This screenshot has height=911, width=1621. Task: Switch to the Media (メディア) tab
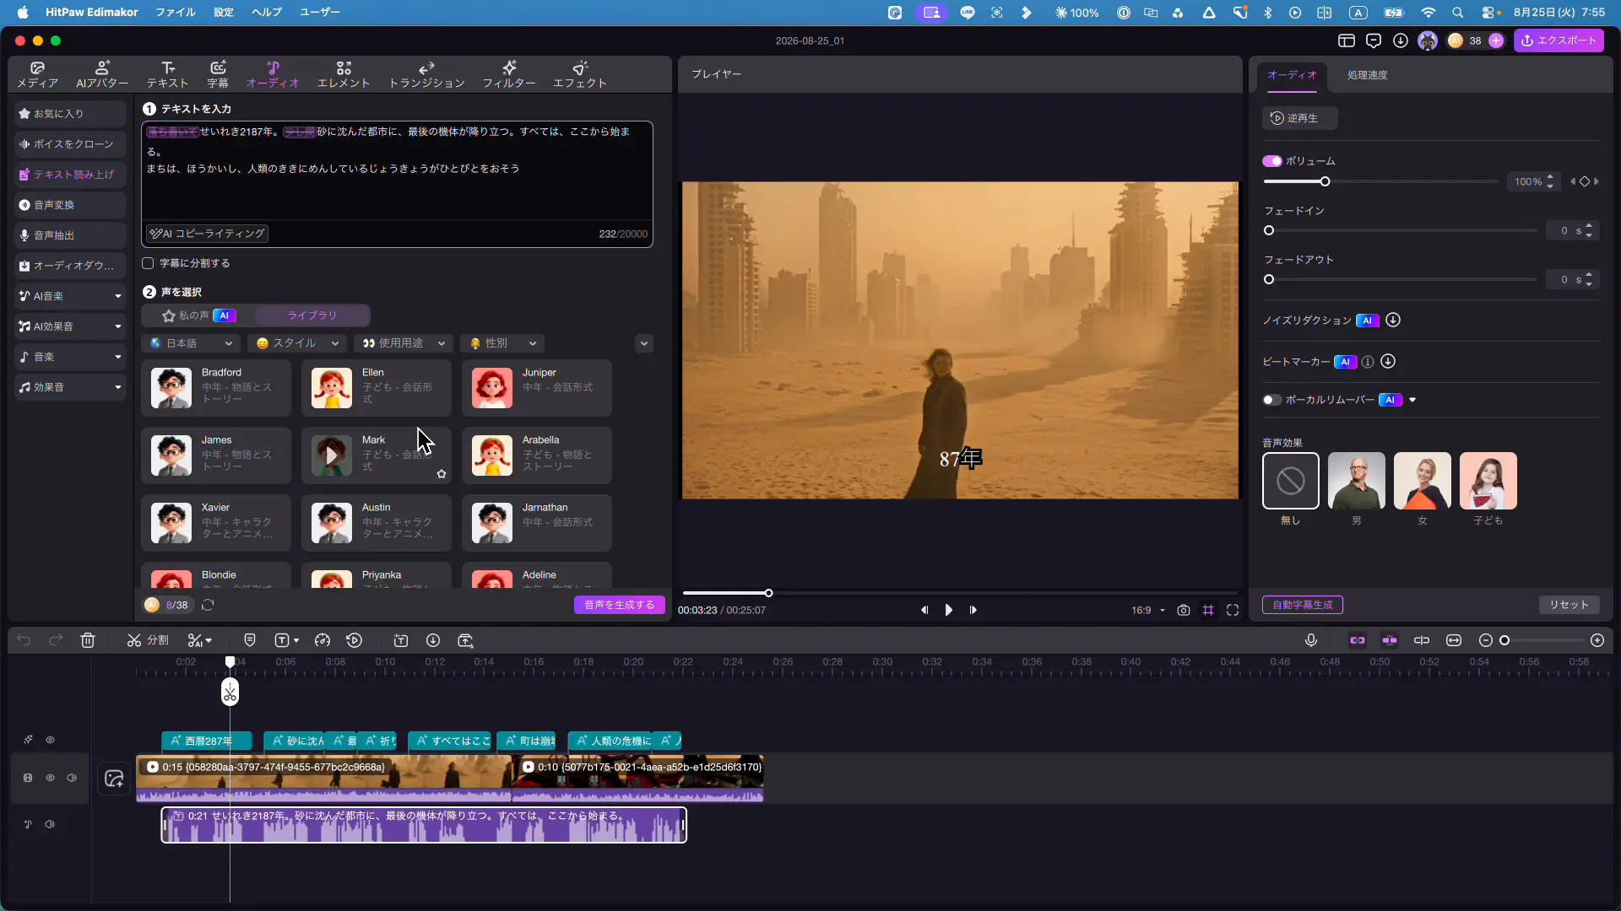(38, 74)
